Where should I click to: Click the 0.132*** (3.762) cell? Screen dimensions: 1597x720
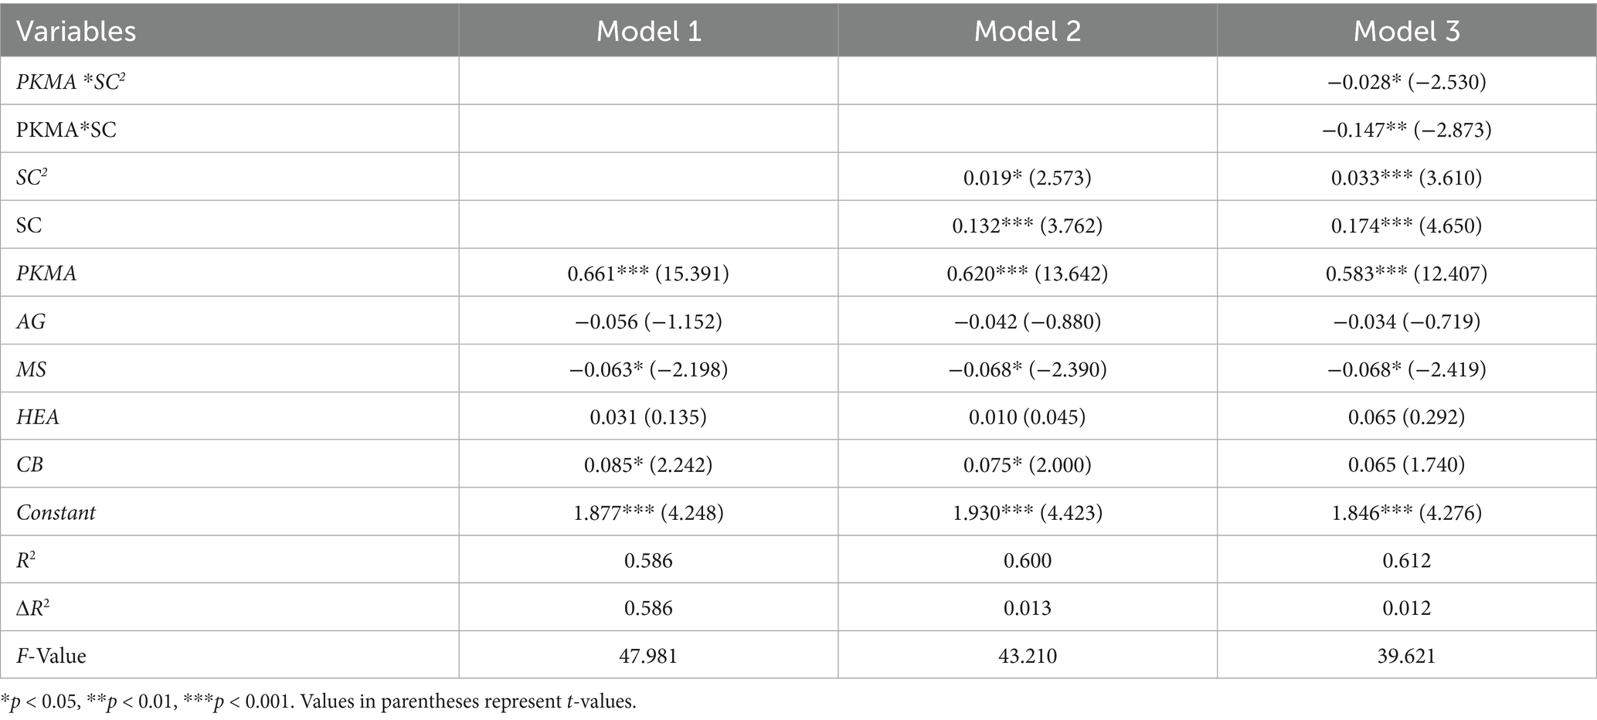coord(1027,226)
